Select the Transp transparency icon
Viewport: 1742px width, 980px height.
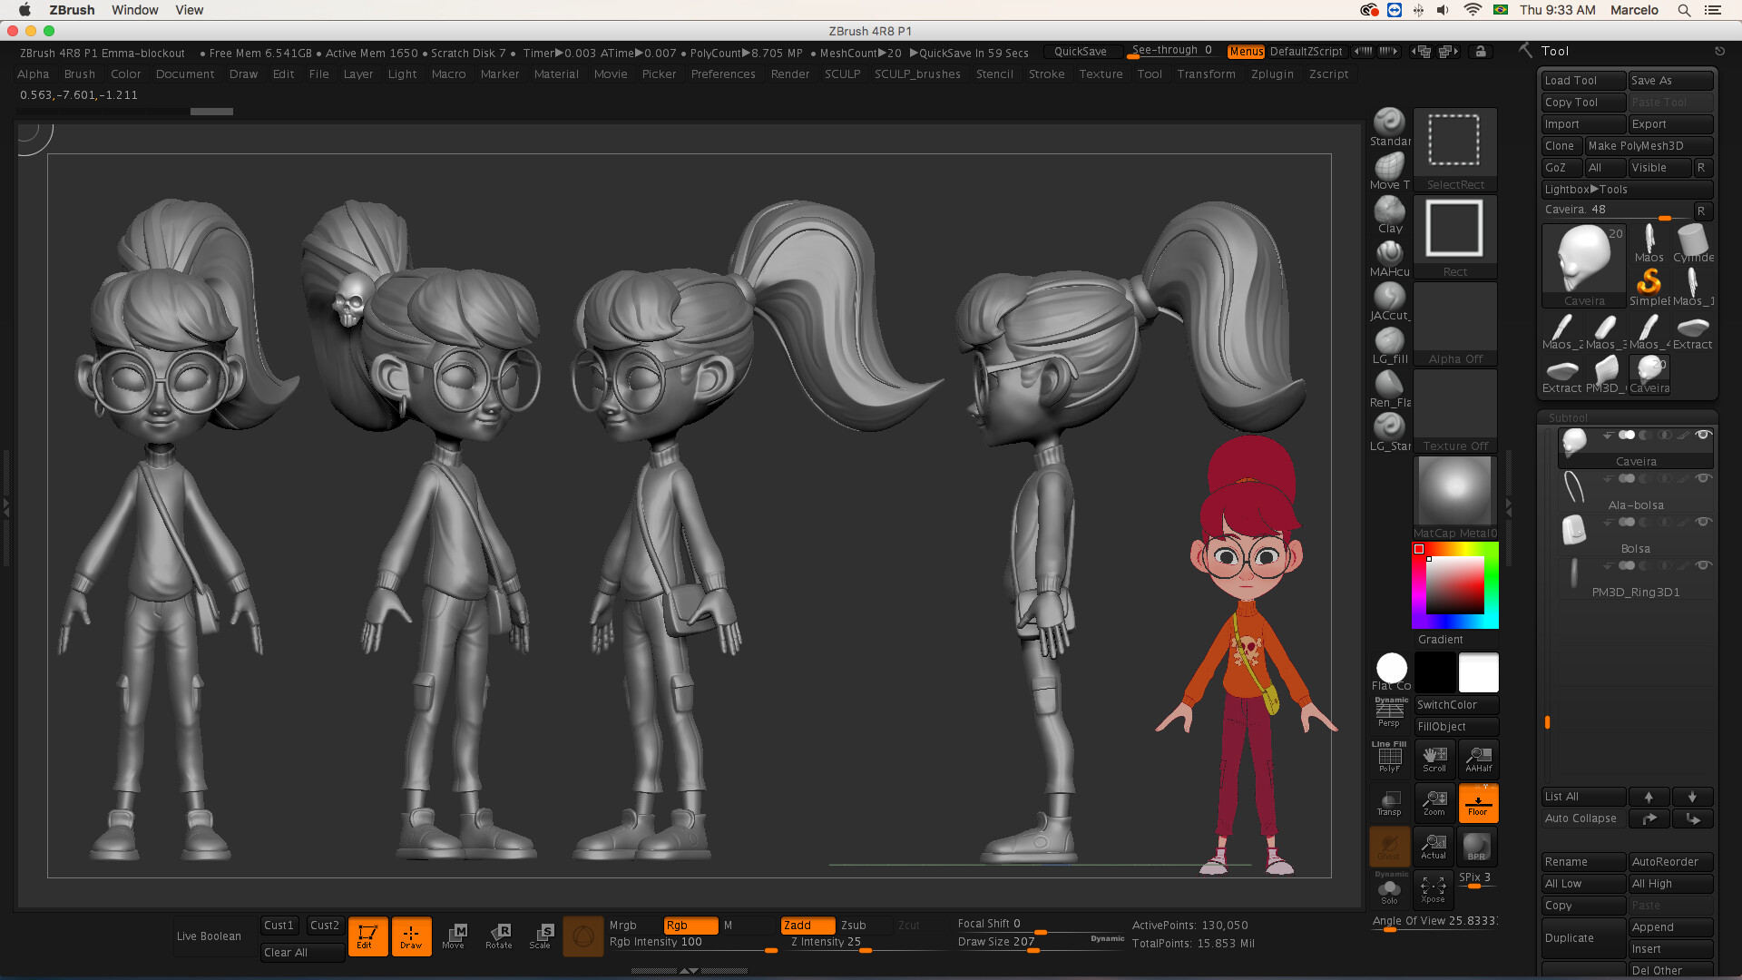pos(1389,802)
